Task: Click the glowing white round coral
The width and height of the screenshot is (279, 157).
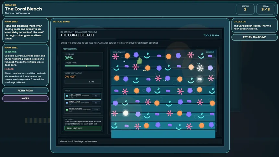Action: (126, 113)
